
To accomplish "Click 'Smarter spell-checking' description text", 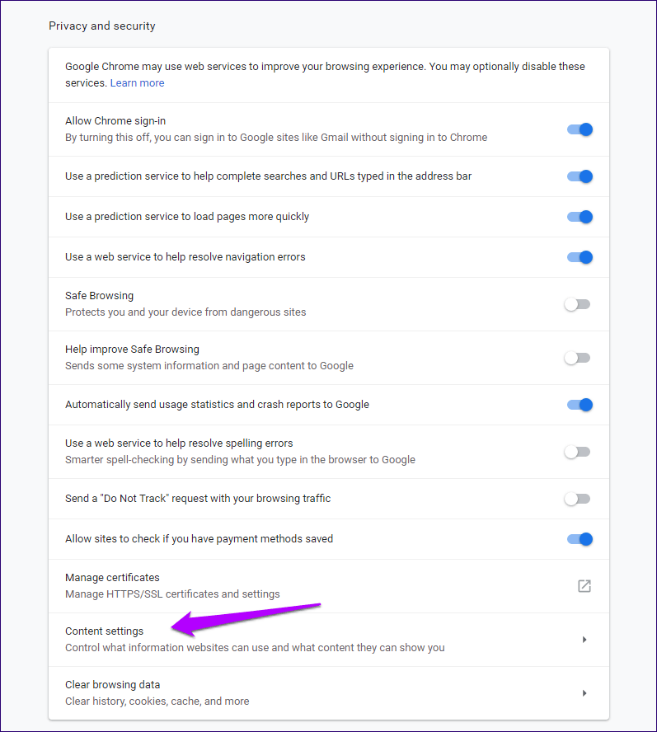I will (x=240, y=460).
